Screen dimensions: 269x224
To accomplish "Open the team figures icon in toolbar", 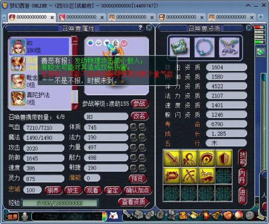I will tap(172, 215).
